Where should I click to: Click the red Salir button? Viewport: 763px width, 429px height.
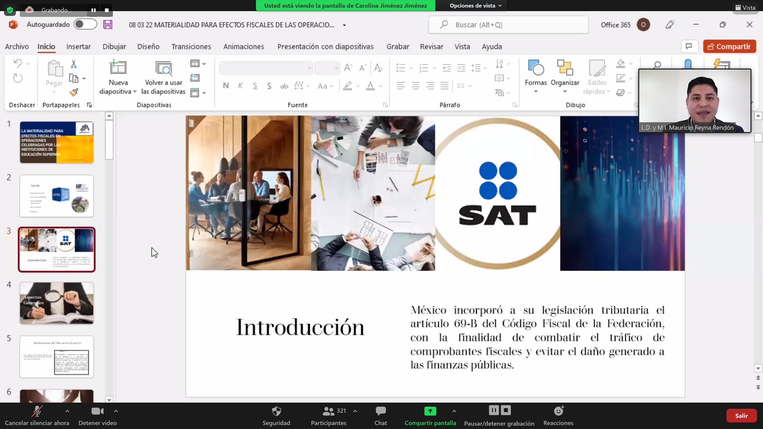click(x=741, y=416)
